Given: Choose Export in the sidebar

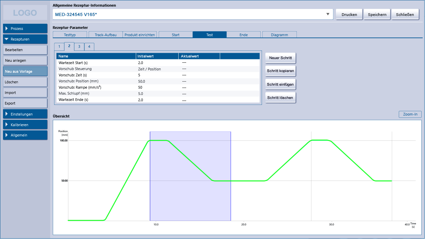Looking at the screenshot, I should 25,103.
